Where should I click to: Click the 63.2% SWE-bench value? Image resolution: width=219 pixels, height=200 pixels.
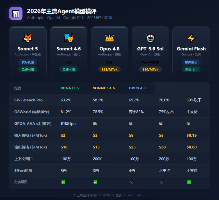click(66, 100)
